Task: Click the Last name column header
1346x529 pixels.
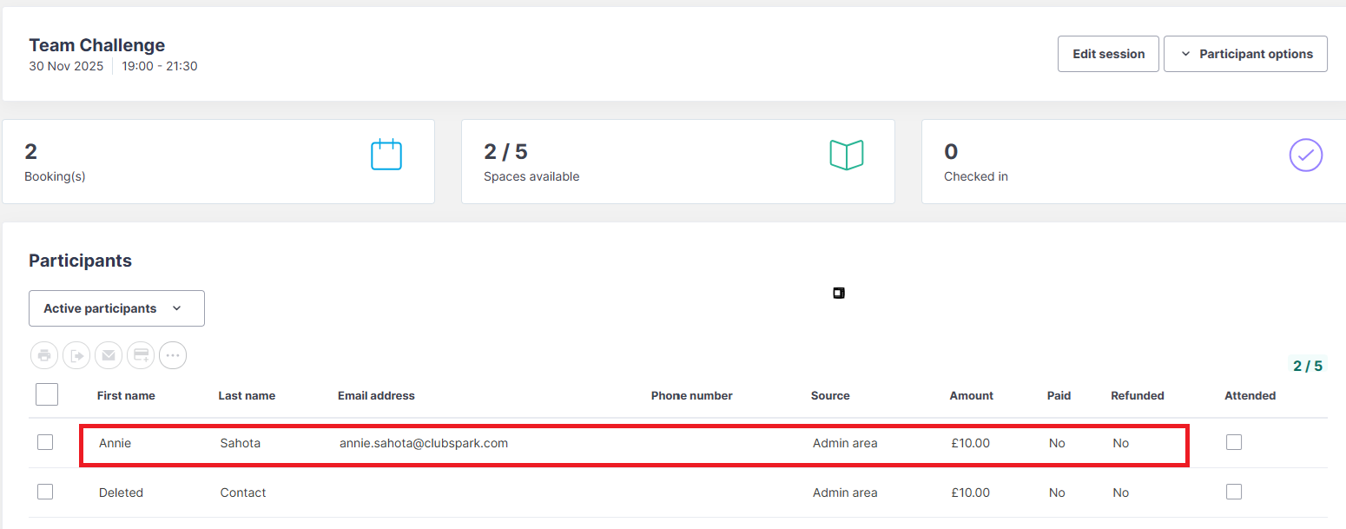Action: 247,396
